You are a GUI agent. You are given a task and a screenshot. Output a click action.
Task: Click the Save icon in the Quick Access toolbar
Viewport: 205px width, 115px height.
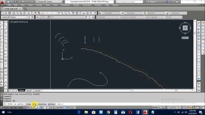pyautogui.click(x=16, y=2)
